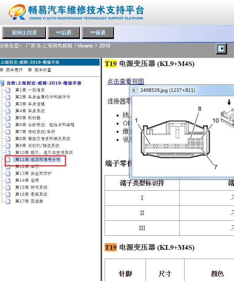This screenshot has width=234, height=281.
Task: Open chapter 第14章 座椅
Action: 27,181
